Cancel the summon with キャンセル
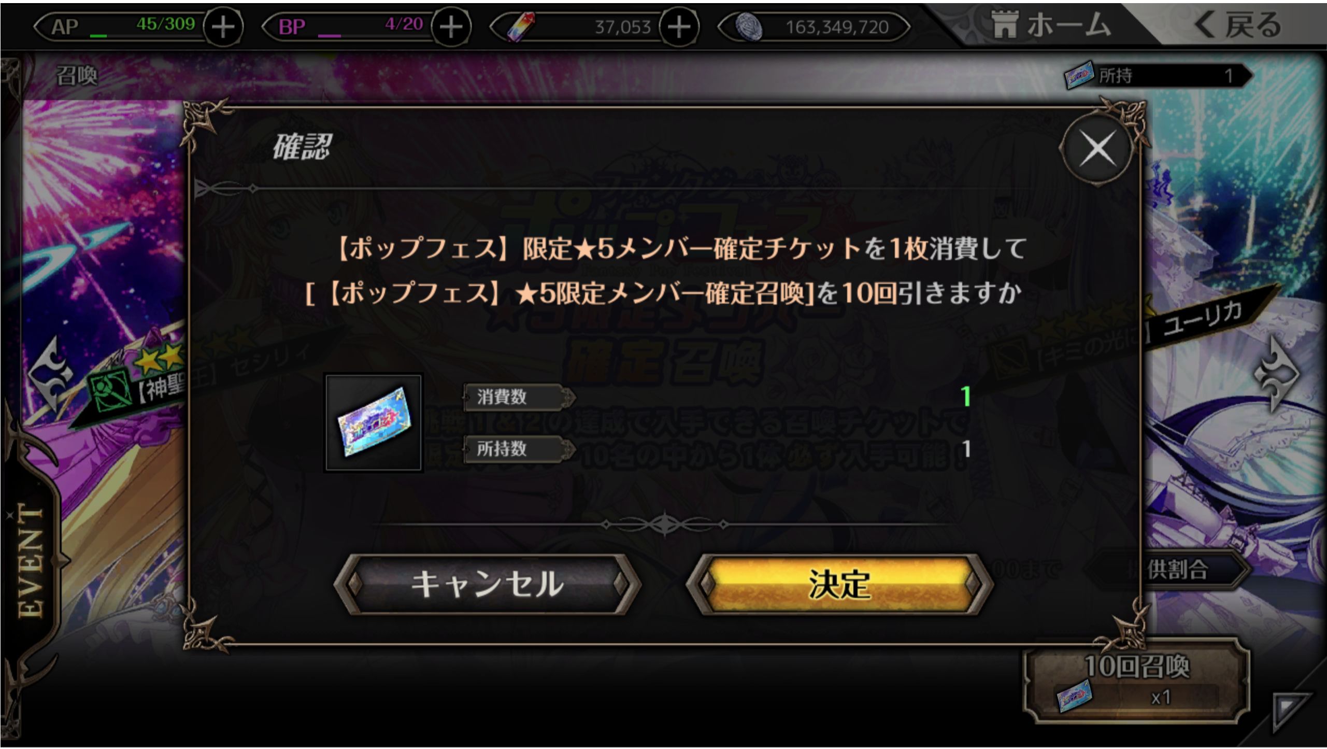 pyautogui.click(x=487, y=584)
